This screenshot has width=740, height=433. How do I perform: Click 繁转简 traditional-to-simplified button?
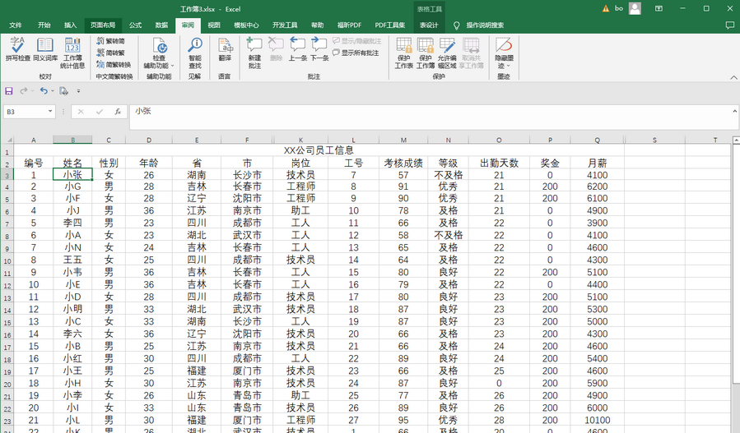[110, 40]
